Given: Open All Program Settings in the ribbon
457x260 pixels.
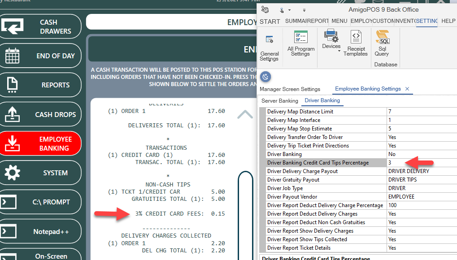Looking at the screenshot, I should (300, 43).
